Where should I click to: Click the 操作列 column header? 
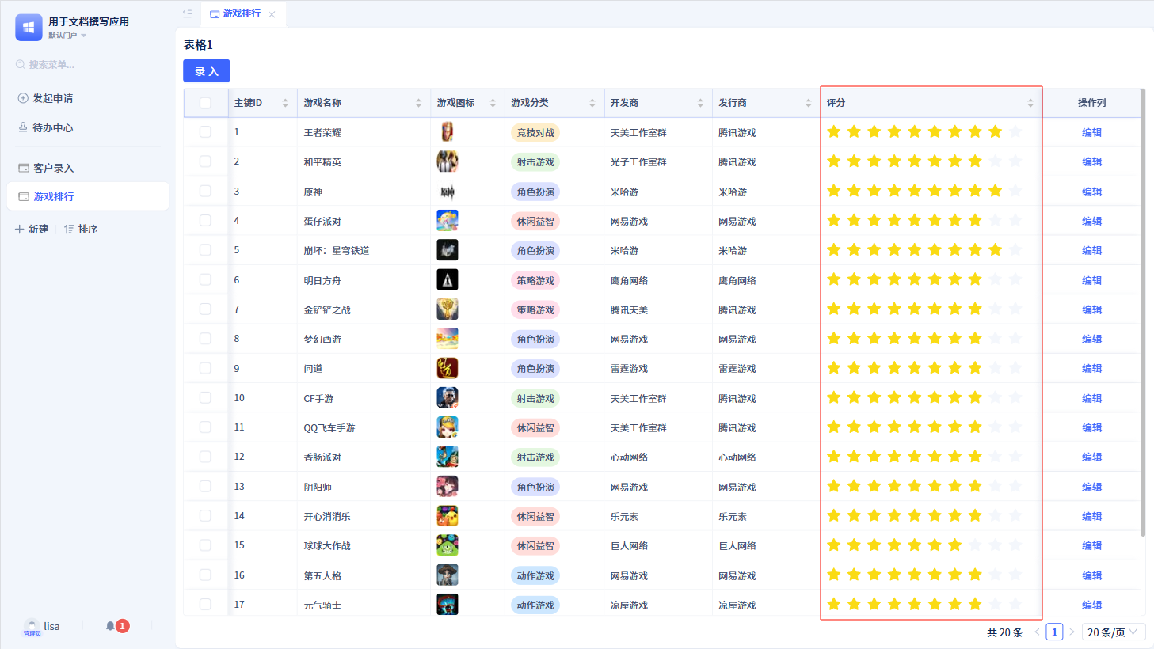coord(1091,103)
